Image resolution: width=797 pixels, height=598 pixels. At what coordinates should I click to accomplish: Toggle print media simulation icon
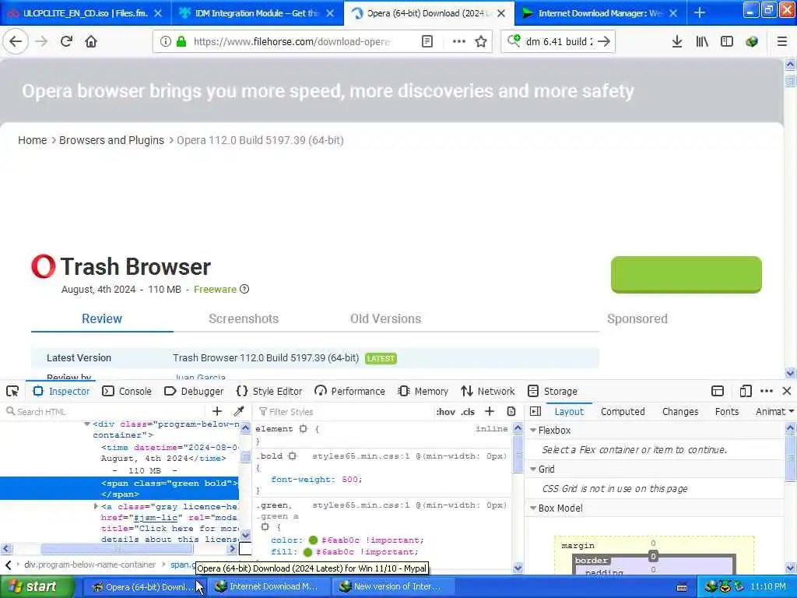(x=511, y=411)
